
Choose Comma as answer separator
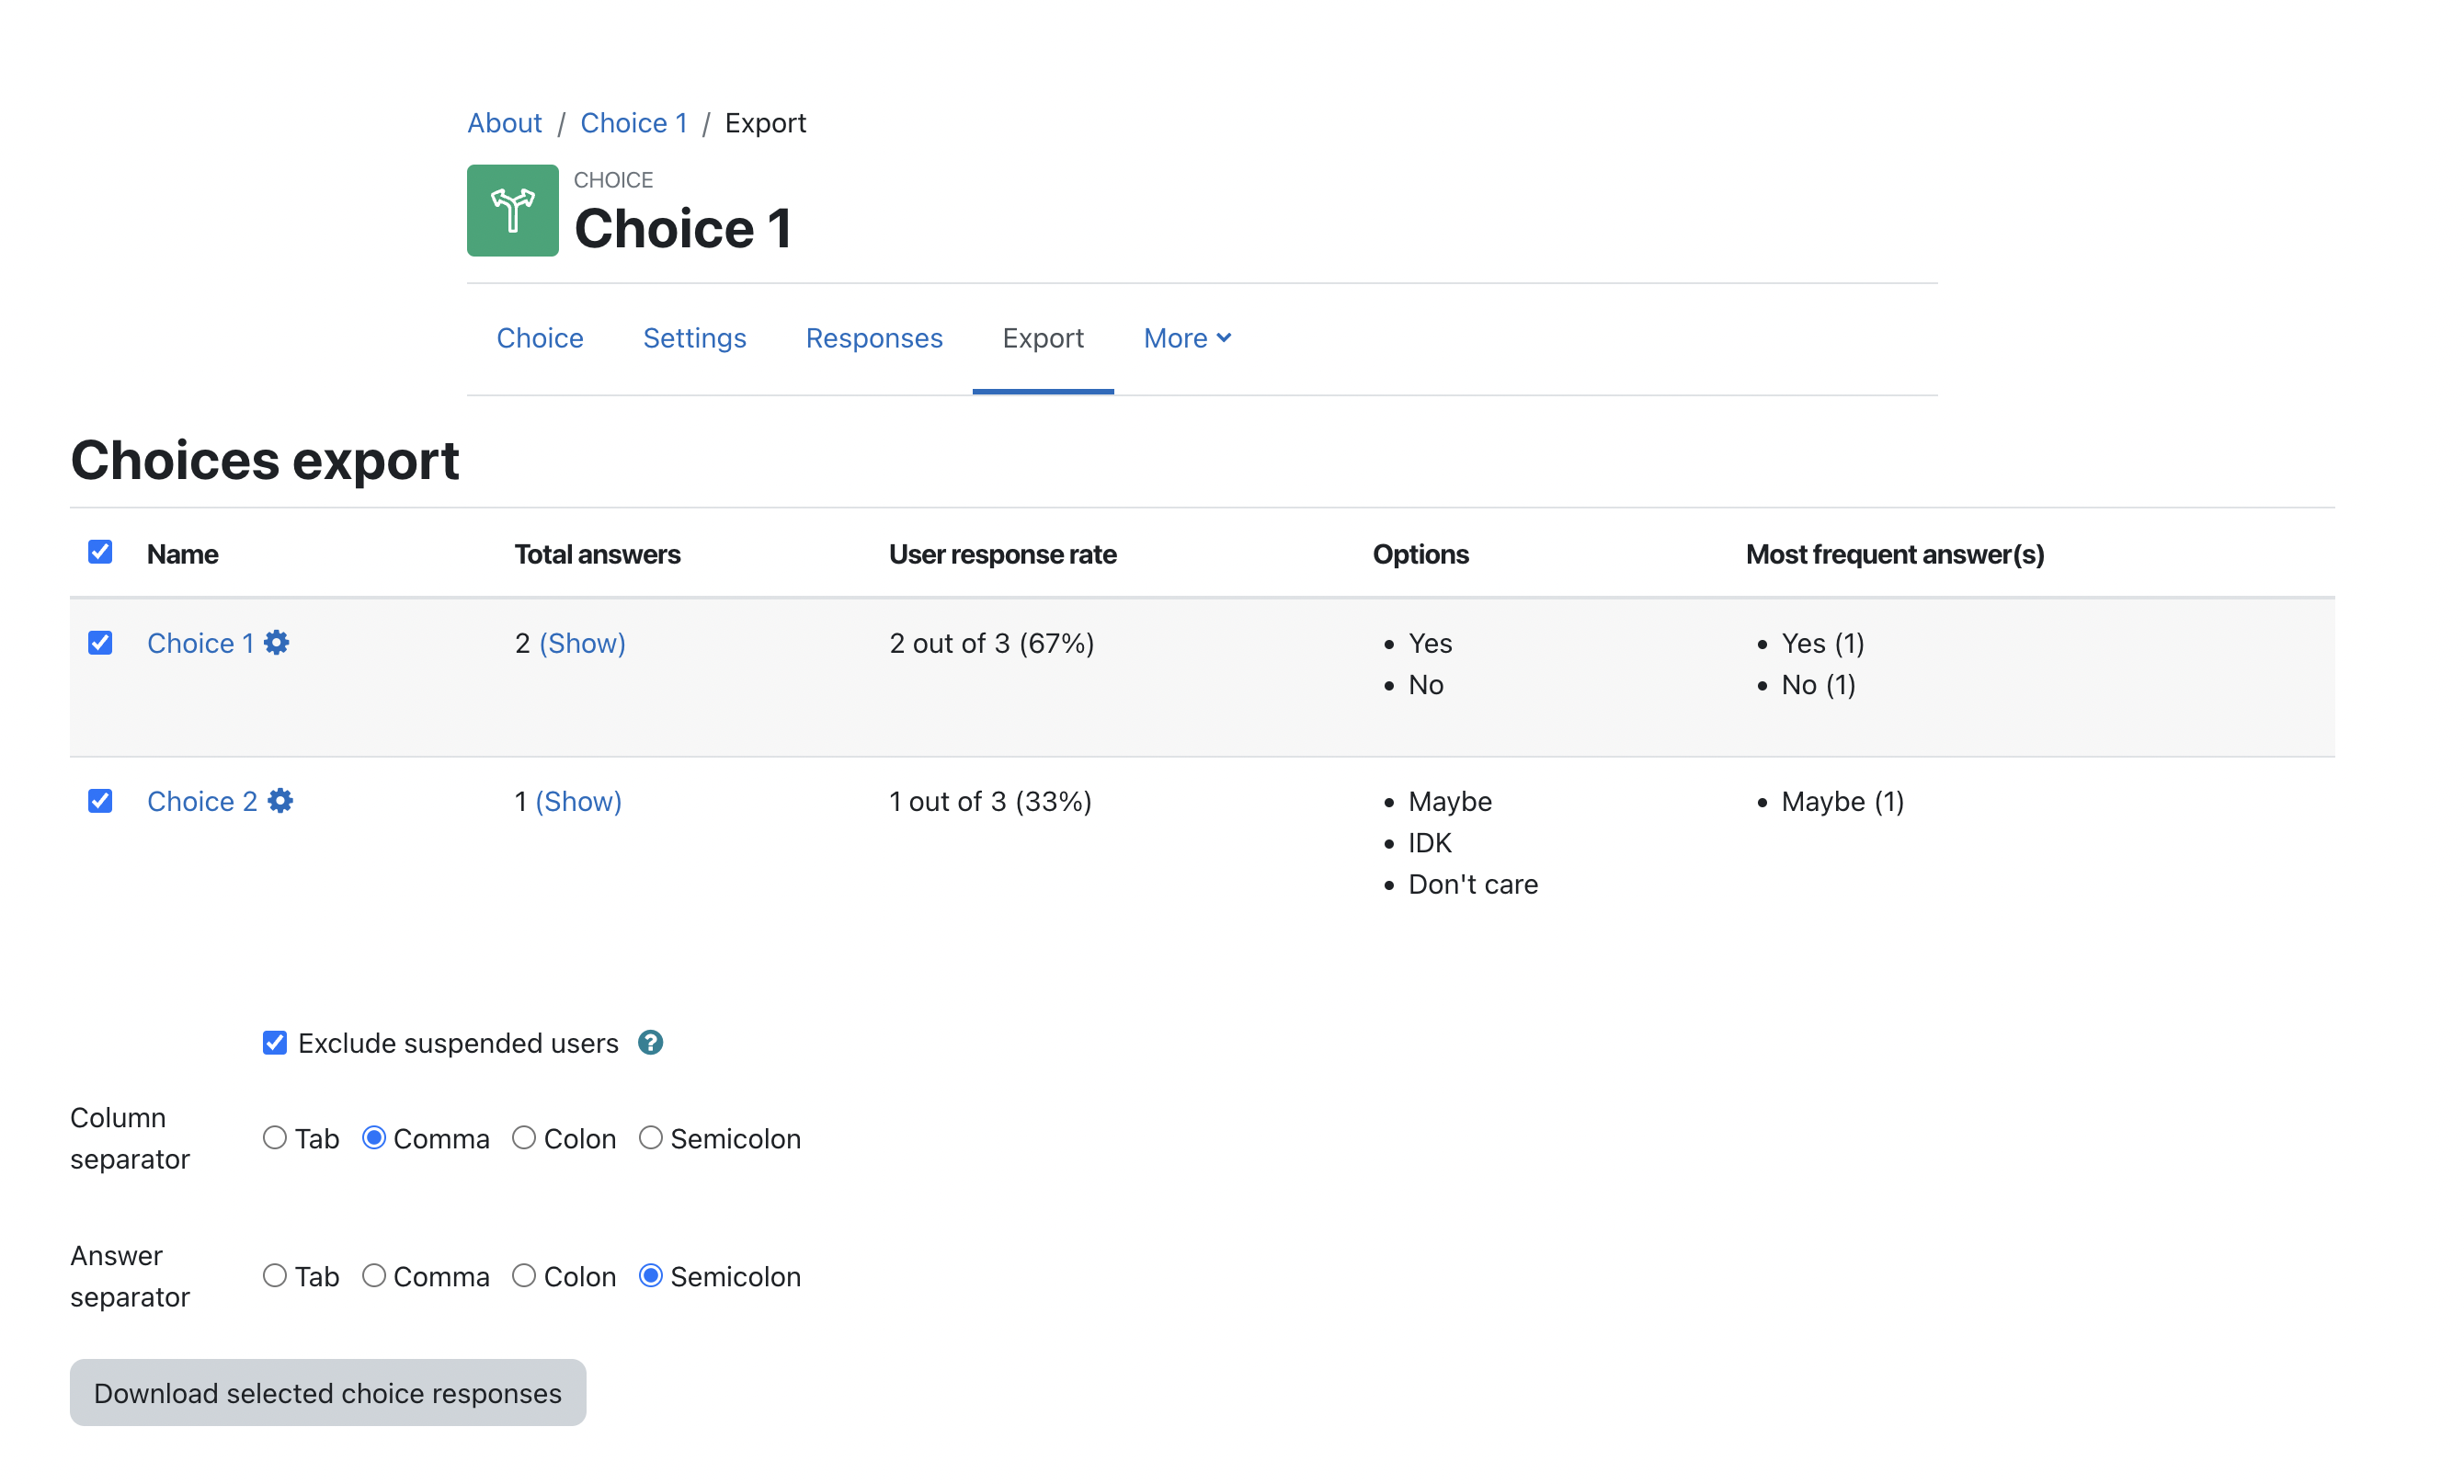pyautogui.click(x=374, y=1276)
